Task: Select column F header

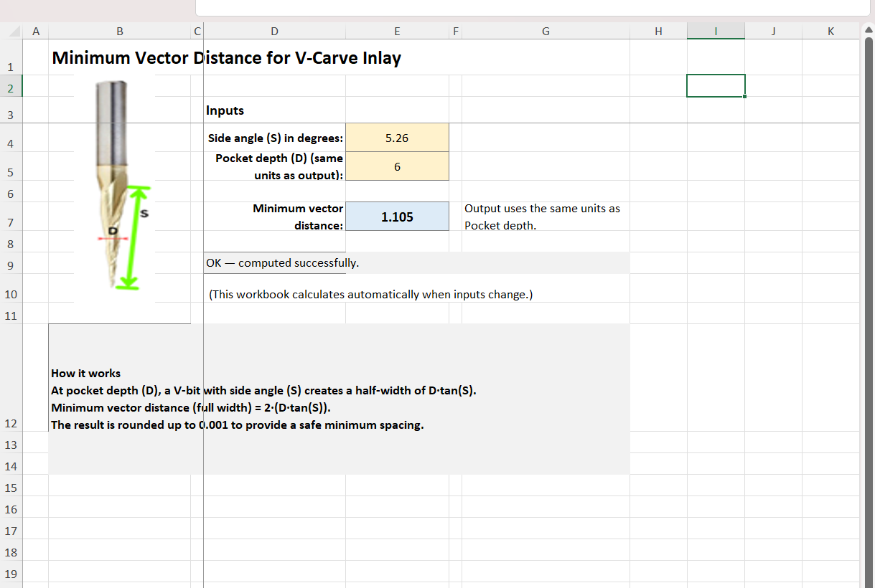Action: point(456,31)
